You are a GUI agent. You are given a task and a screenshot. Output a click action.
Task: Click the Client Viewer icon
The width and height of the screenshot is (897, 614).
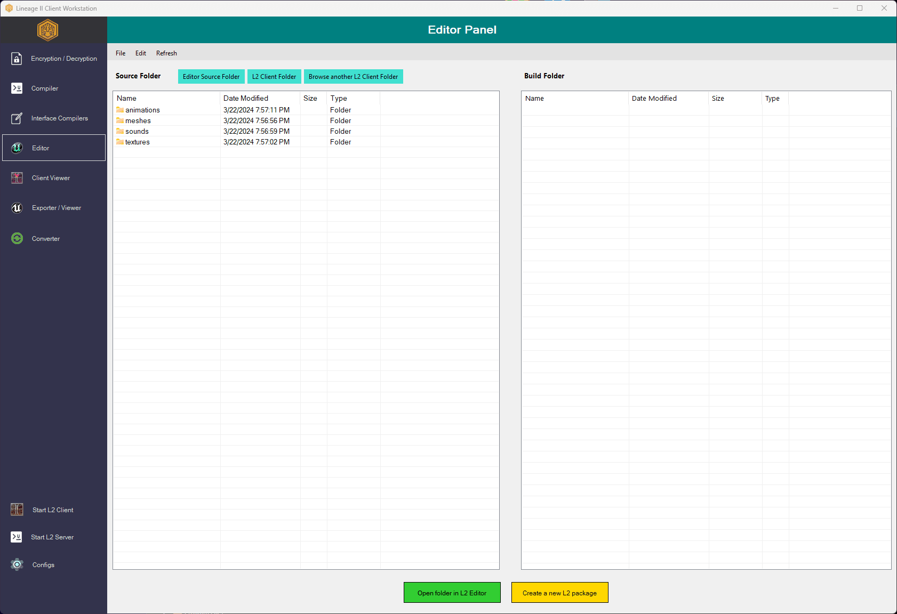click(17, 178)
